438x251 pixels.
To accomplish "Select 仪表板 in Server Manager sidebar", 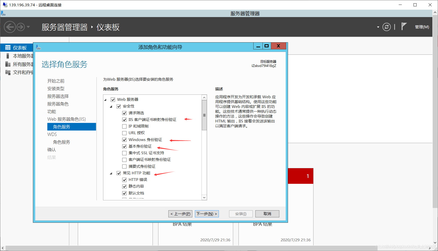I will 17,48.
